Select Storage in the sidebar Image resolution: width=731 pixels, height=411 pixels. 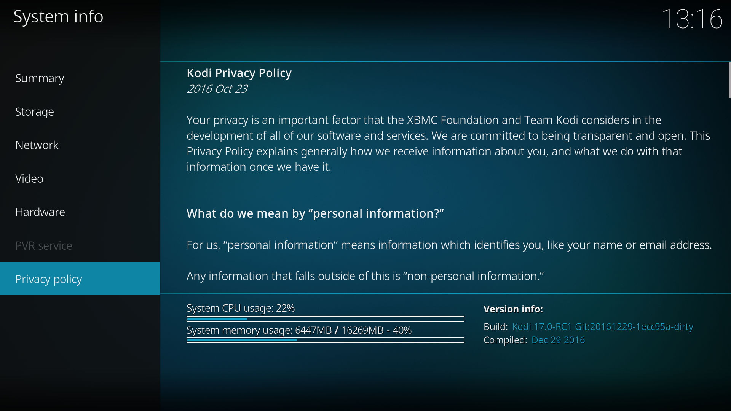(80, 112)
